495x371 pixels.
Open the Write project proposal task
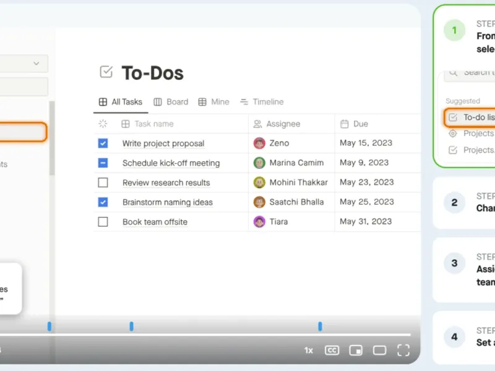click(x=163, y=143)
